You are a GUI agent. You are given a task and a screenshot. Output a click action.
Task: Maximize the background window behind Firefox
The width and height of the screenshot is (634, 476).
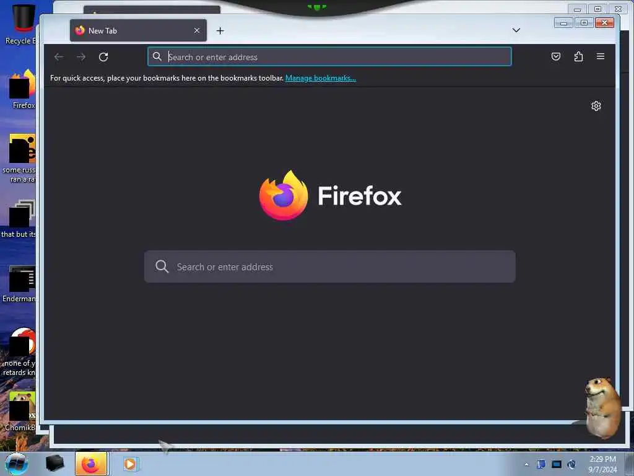(597, 9)
